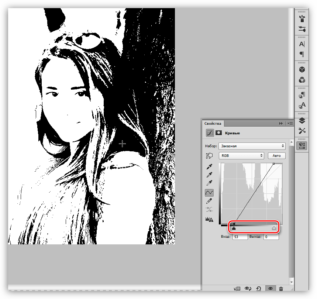317x299 pixels.
Task: Open the Набор preset dropdown (Заказная)
Action: tap(252, 146)
